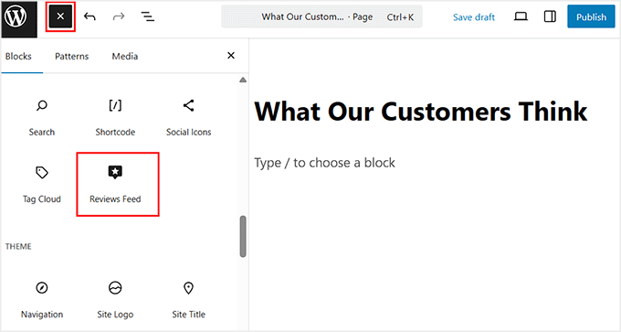Open the Document Overview list view
This screenshot has width=621, height=332.
pyautogui.click(x=148, y=16)
